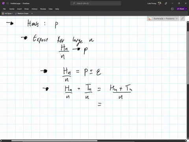Open the History ribbon tab

point(35,9)
